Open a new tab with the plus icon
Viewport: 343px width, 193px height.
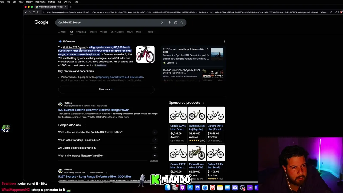pyautogui.click(x=71, y=7)
